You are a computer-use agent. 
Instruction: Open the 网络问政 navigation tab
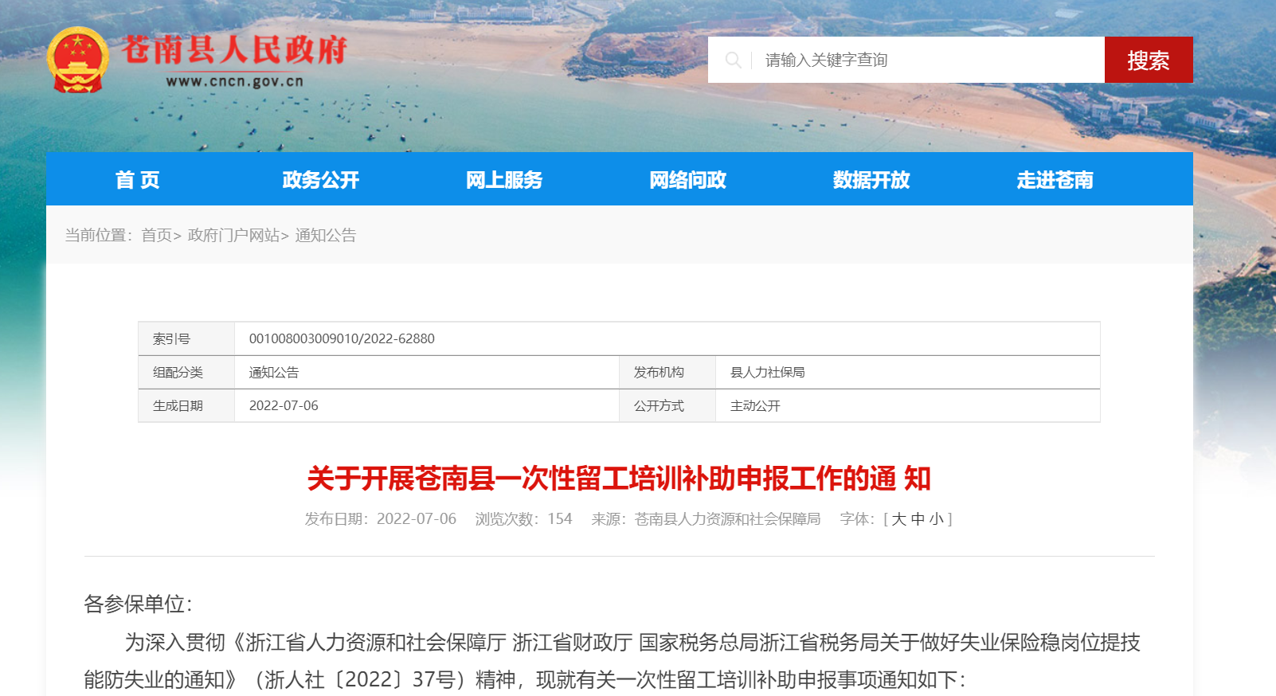[x=688, y=180]
